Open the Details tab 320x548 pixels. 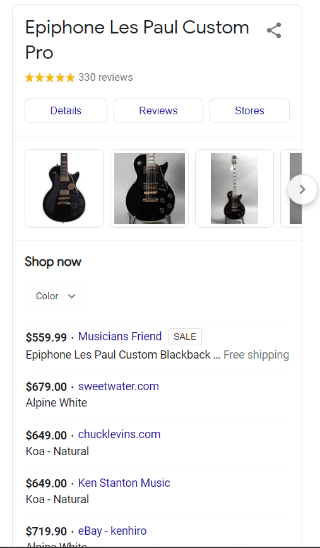[x=66, y=110]
